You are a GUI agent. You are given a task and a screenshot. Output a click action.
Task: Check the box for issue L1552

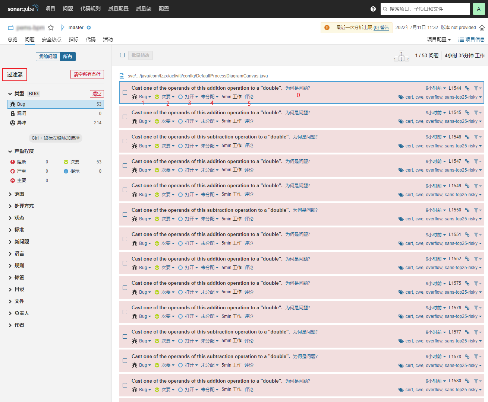click(125, 263)
